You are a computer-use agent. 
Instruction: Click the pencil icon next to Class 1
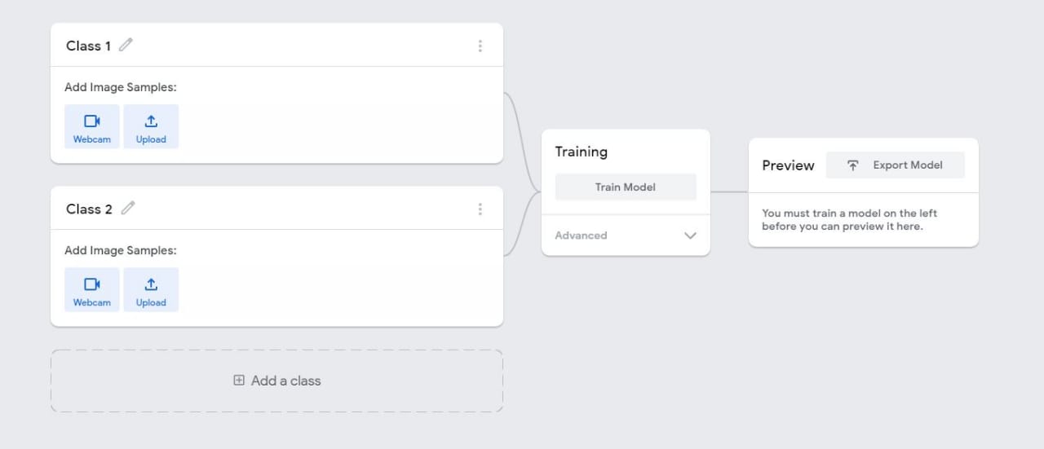126,46
